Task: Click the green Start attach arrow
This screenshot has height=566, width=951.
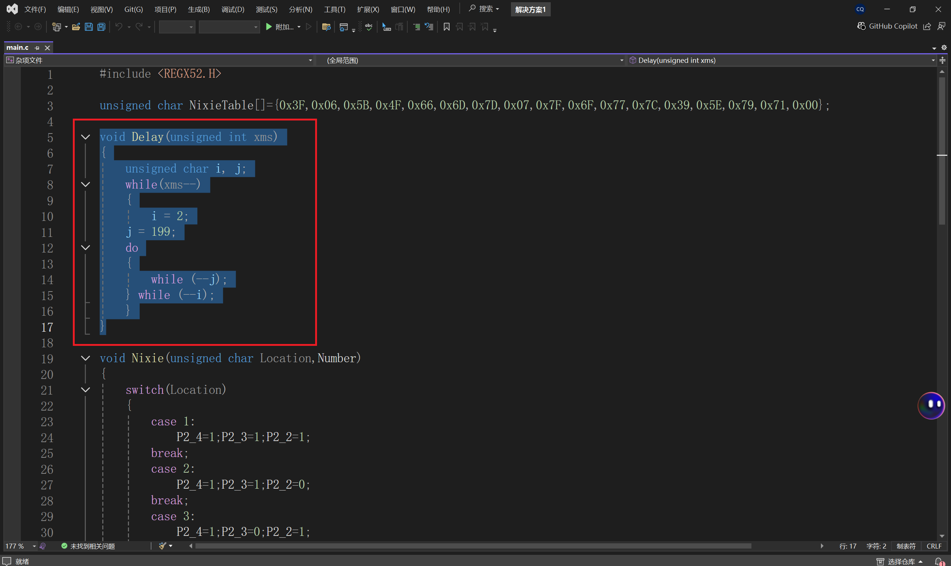Action: 269,27
